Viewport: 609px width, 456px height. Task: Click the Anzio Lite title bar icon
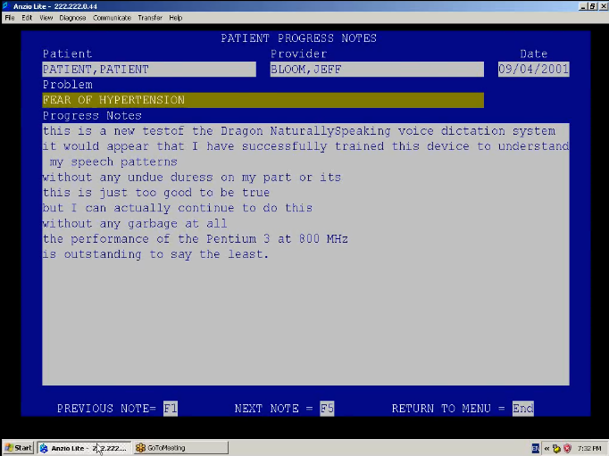pos(6,6)
